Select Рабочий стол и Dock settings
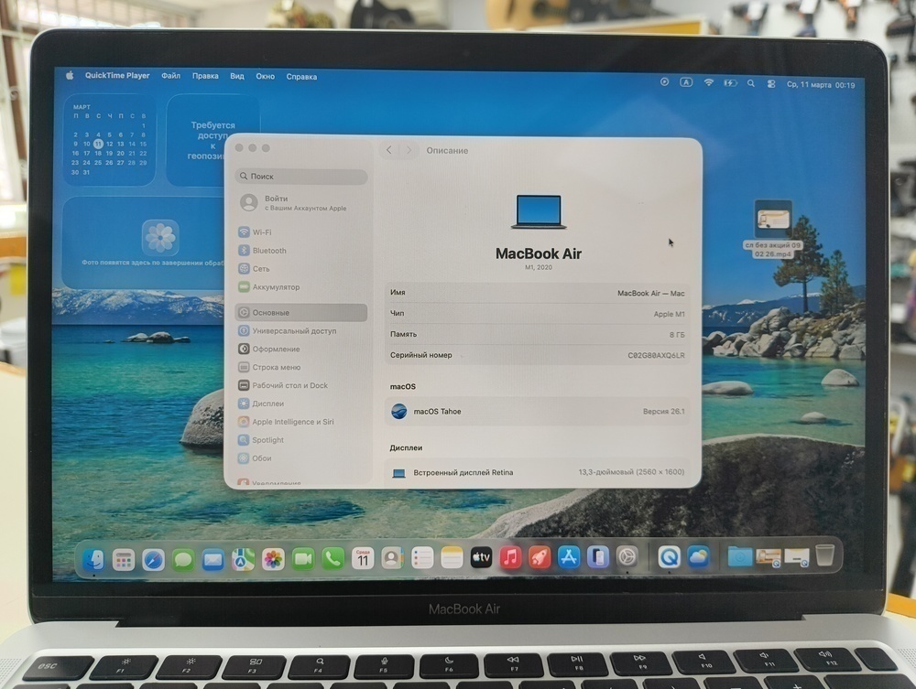The height and width of the screenshot is (689, 916). coord(289,385)
